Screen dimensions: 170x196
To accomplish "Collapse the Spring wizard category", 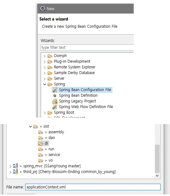I will click(45, 84).
